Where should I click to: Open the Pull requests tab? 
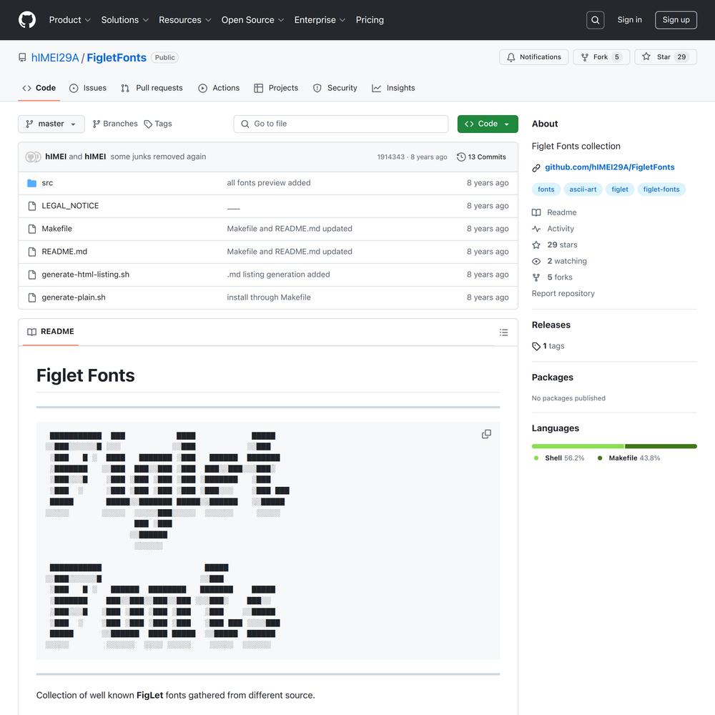click(152, 88)
